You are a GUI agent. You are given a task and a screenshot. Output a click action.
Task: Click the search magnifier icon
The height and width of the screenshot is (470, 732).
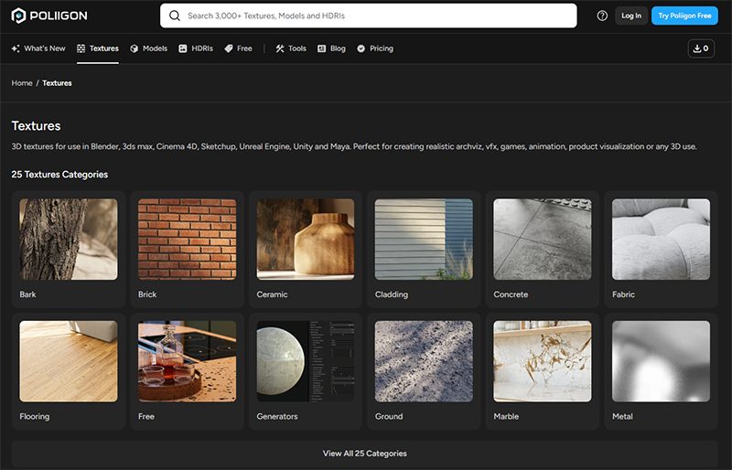pos(174,16)
